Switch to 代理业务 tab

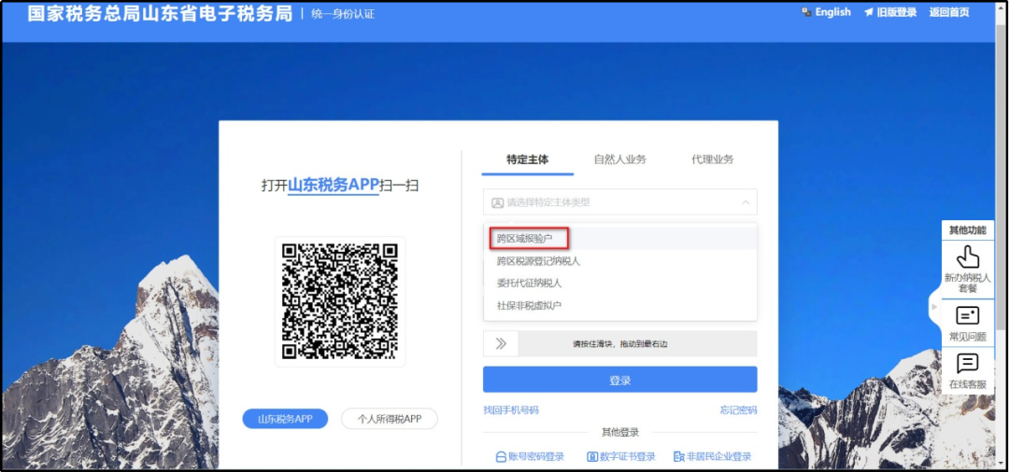712,160
